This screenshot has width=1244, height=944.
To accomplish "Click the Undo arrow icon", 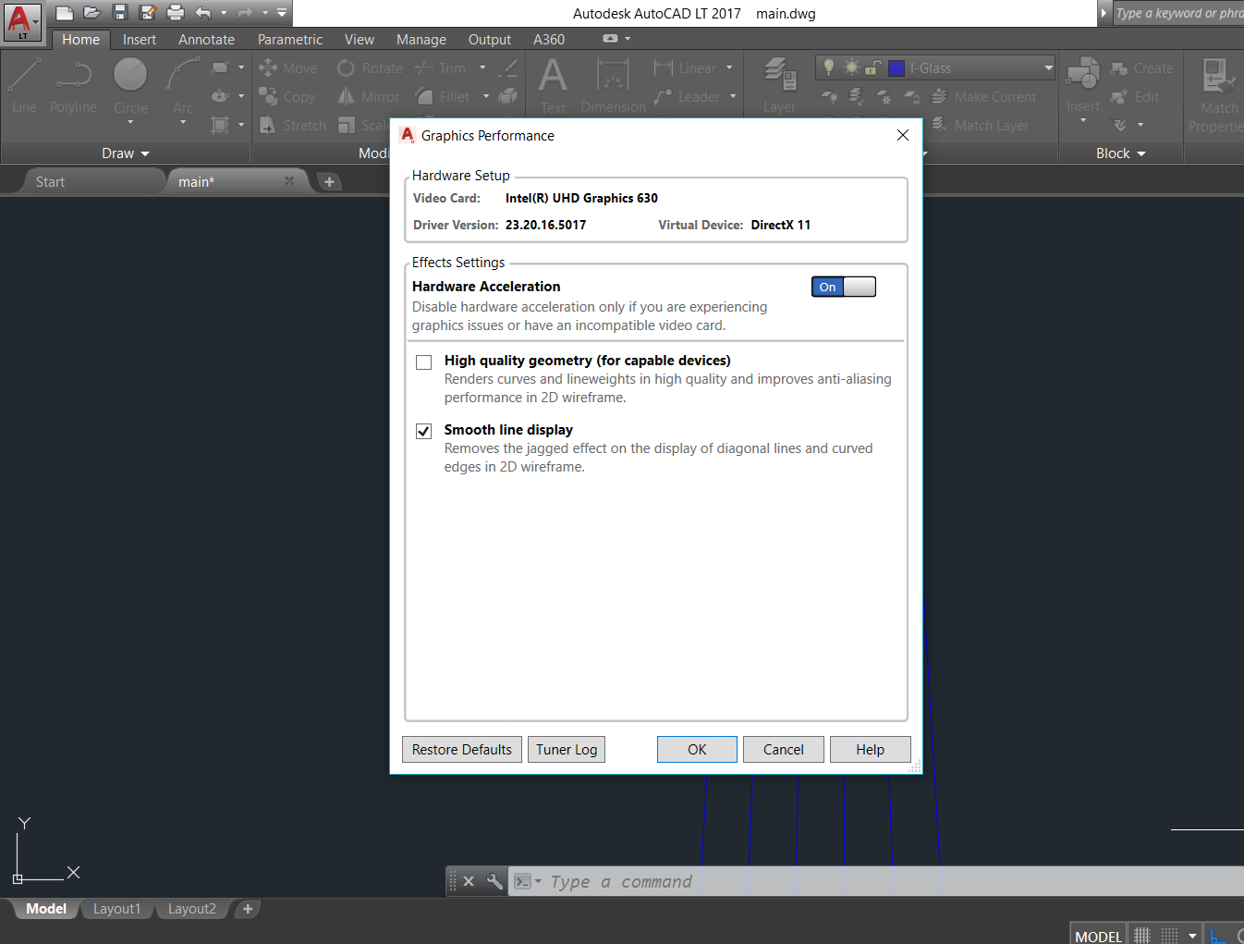I will coord(201,13).
